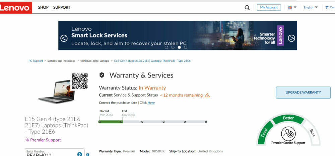Click the ThinkPad laptop product image
Screen dimensions: 335x156
[x=57, y=92]
